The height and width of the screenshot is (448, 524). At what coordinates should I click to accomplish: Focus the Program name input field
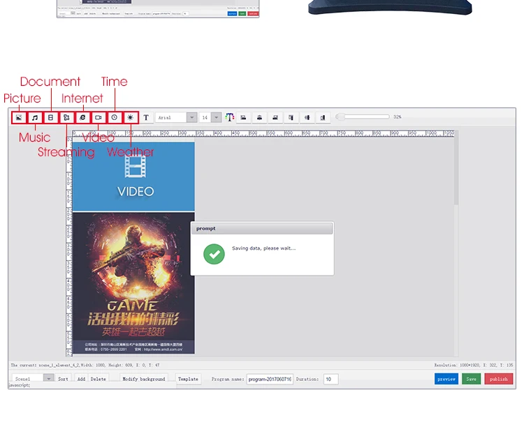point(270,379)
